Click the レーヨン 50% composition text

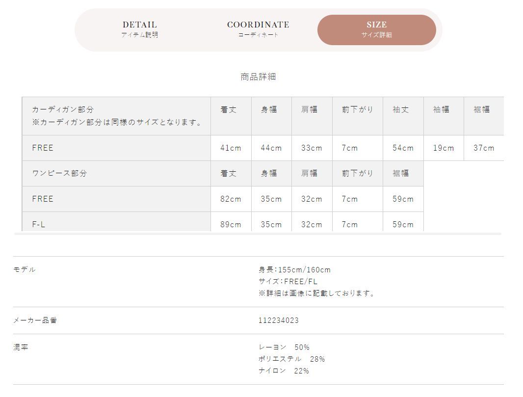(284, 347)
